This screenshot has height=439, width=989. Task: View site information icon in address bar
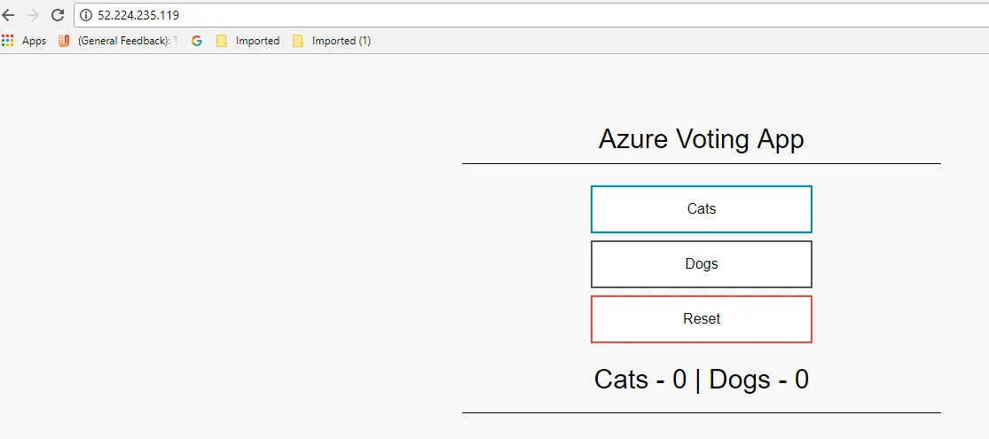tap(86, 15)
